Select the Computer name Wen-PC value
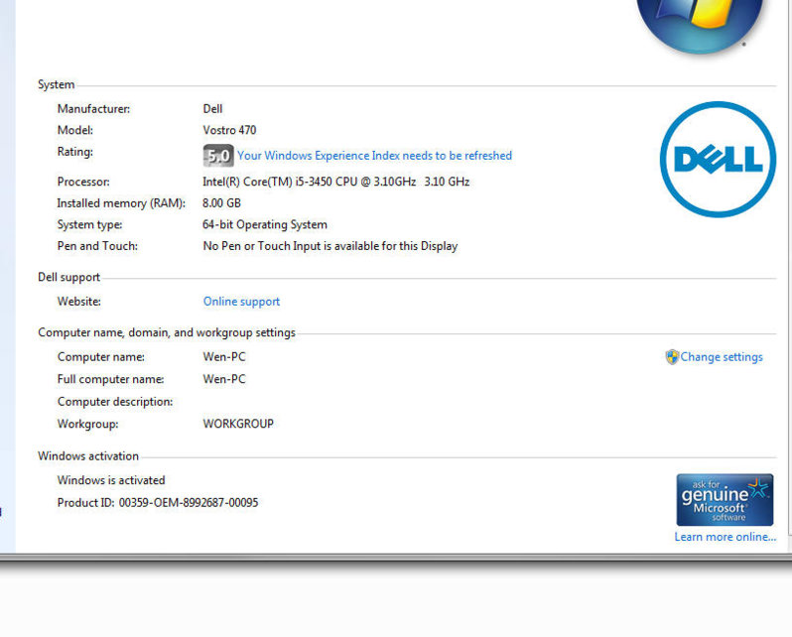The width and height of the screenshot is (792, 637). point(224,356)
